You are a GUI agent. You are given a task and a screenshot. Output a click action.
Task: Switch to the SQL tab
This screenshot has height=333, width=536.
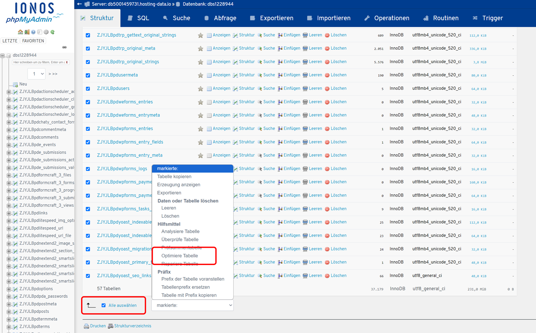[142, 18]
